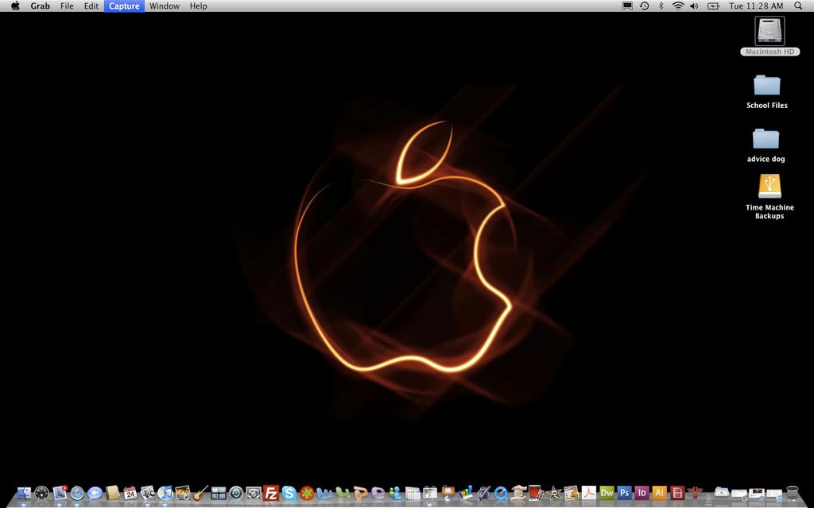Image resolution: width=814 pixels, height=508 pixels.
Task: Open the volume control in menu bar
Action: 694,6
